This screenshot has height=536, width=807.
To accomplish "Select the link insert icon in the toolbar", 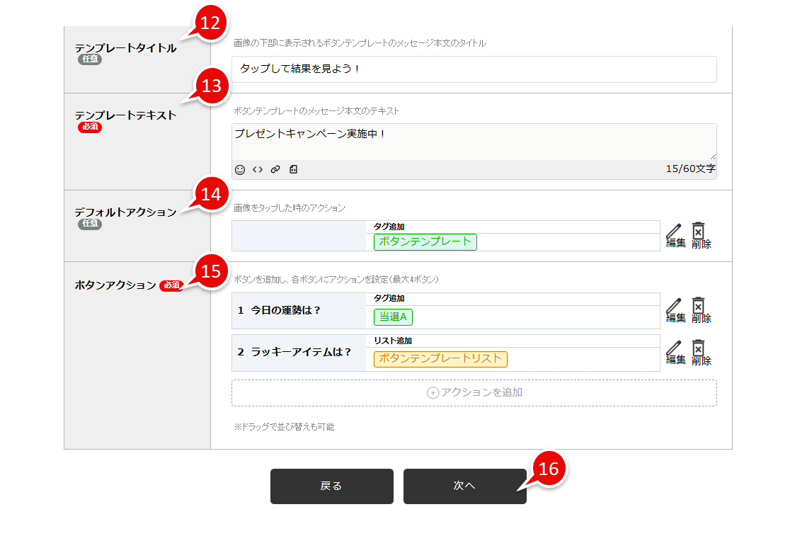I will point(275,169).
